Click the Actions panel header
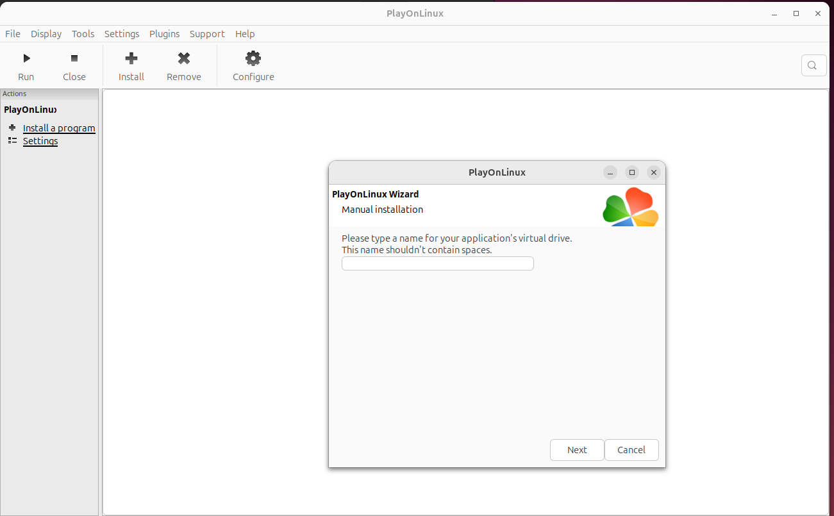The image size is (834, 516). (49, 94)
